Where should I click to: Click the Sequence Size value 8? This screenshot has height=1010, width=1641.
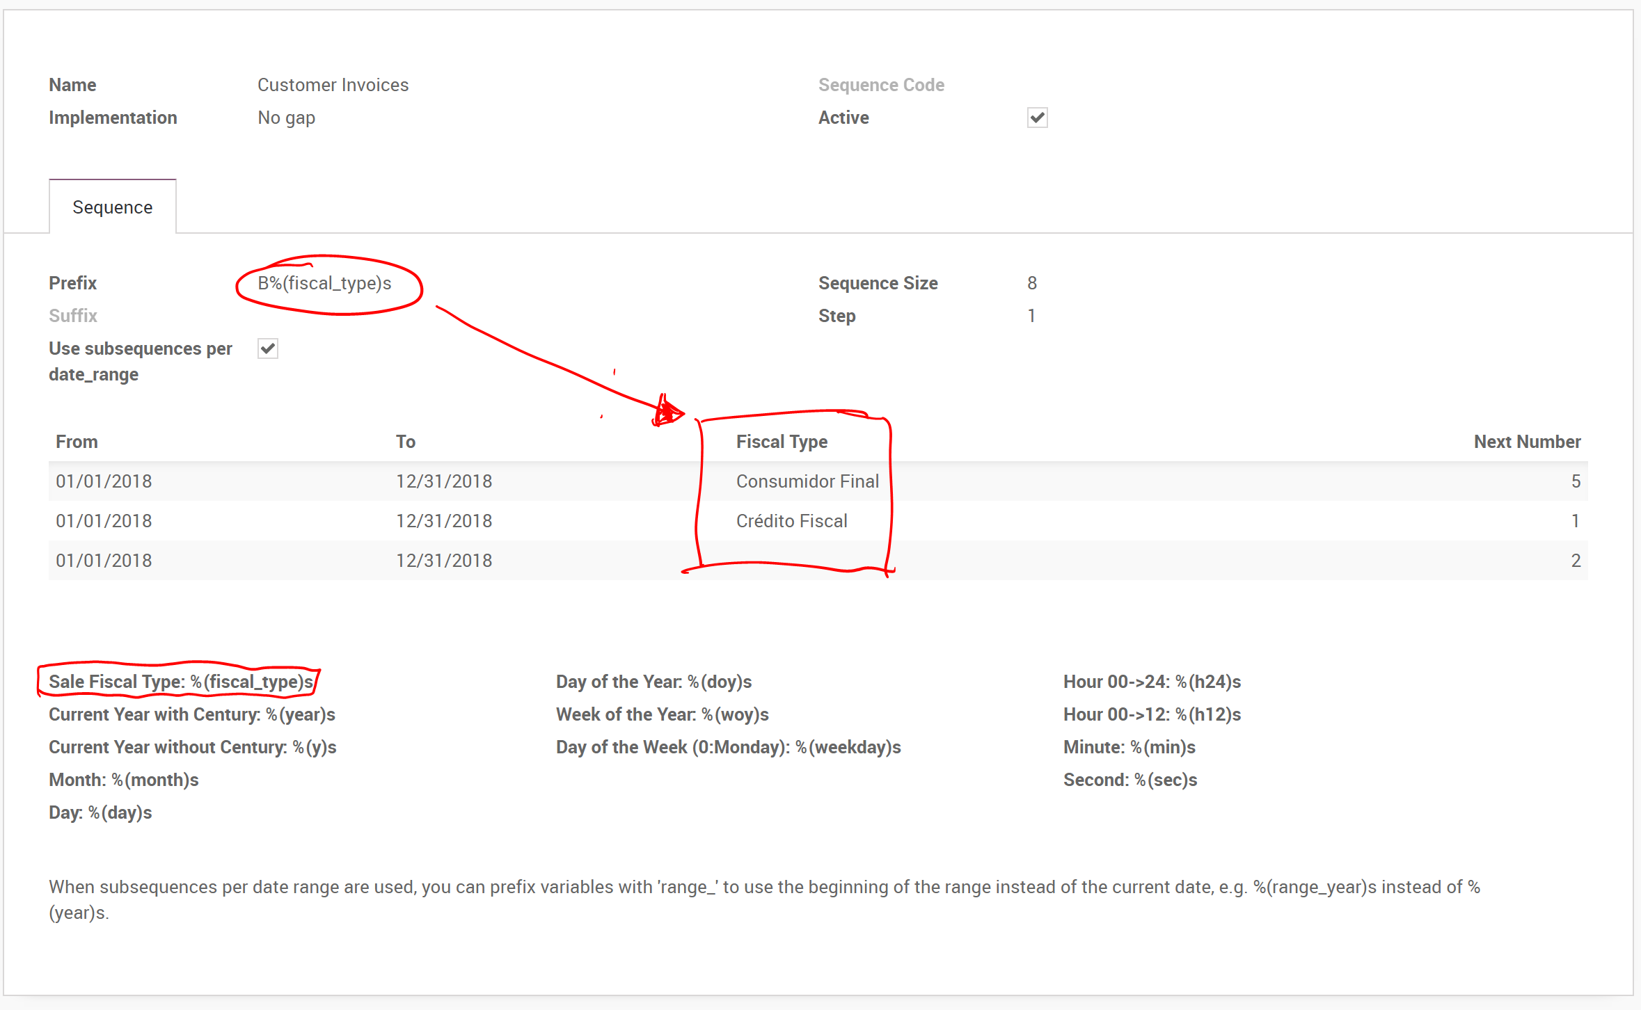1032,283
